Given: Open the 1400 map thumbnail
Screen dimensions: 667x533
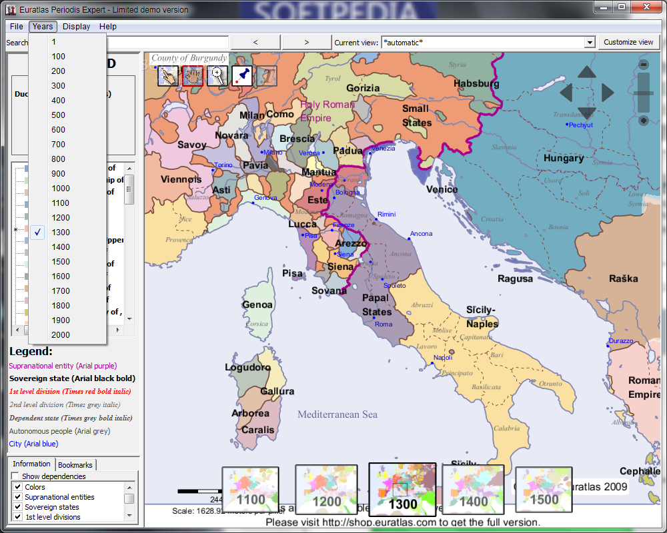Looking at the screenshot, I should click(x=473, y=489).
